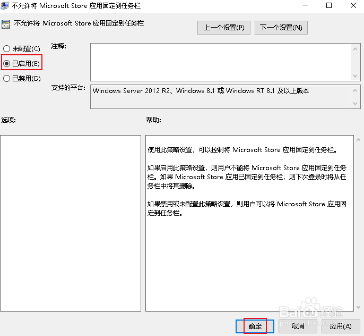
Task: Cancel the dialog with 取消
Action: (x=298, y=326)
